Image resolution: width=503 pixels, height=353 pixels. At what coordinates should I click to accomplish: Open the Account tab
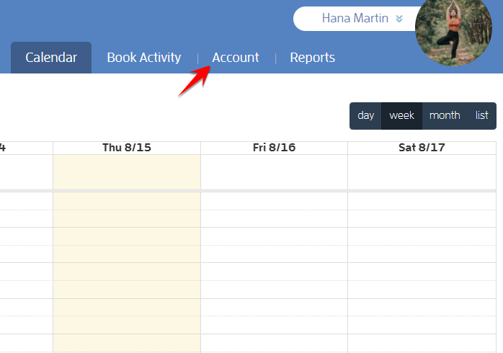236,58
